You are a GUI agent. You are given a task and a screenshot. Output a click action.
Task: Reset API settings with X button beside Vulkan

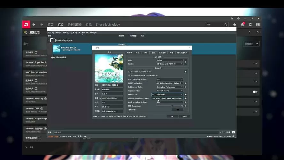coord(186,62)
